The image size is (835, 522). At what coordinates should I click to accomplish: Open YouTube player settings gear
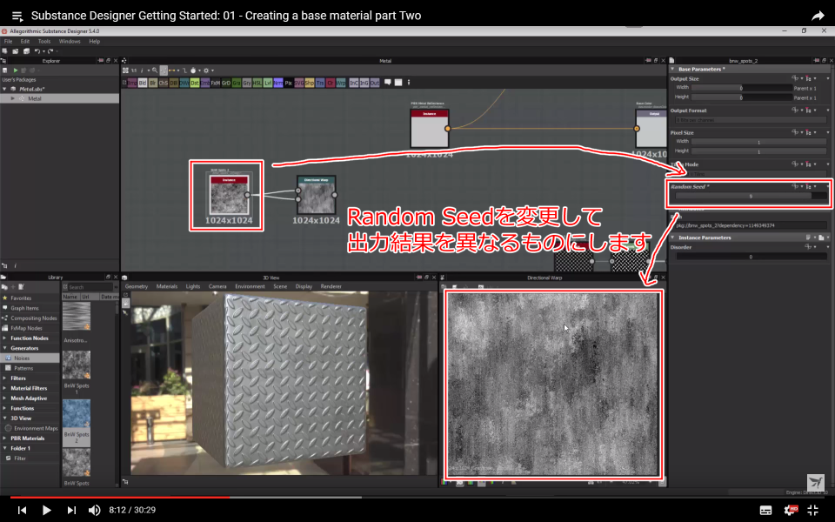[791, 510]
